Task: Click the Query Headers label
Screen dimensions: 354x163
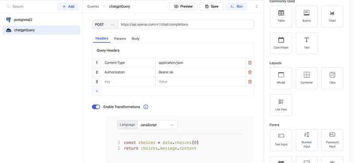Action: click(108, 50)
